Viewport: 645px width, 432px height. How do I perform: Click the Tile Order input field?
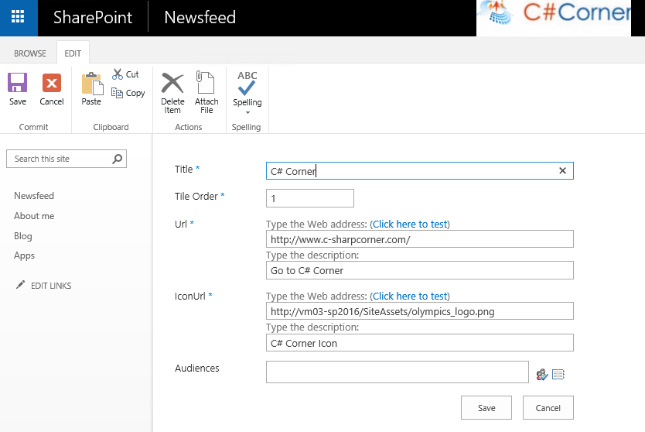coord(309,198)
